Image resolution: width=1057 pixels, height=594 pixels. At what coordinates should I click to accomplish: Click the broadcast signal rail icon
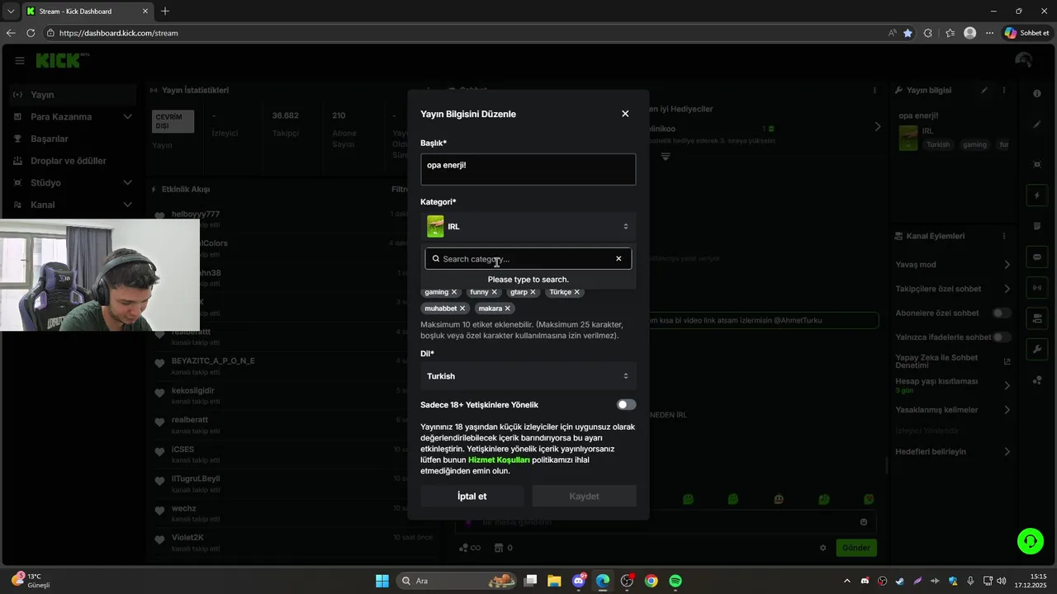pyautogui.click(x=1037, y=287)
